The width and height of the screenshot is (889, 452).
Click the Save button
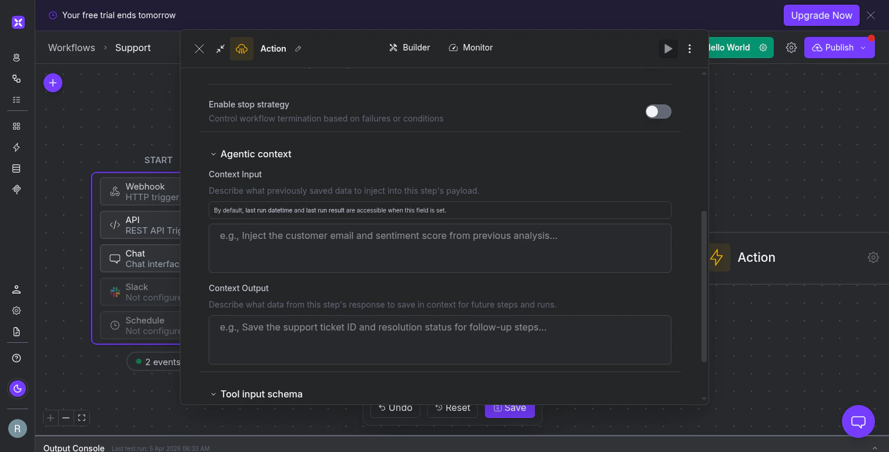click(x=510, y=408)
